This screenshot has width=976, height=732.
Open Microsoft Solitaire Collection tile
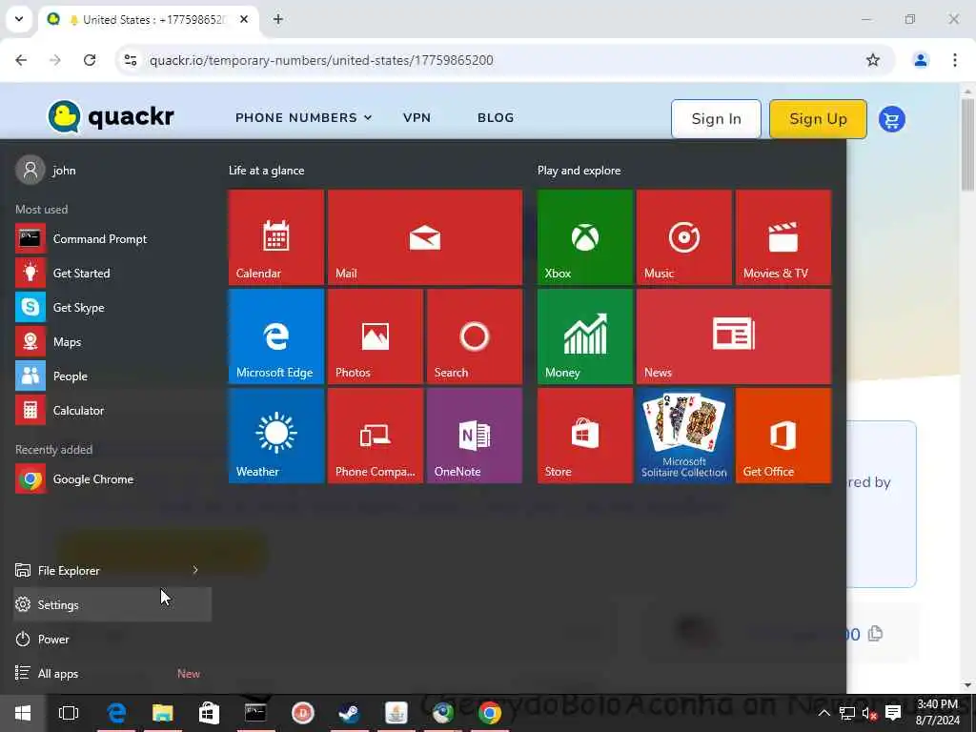683,436
